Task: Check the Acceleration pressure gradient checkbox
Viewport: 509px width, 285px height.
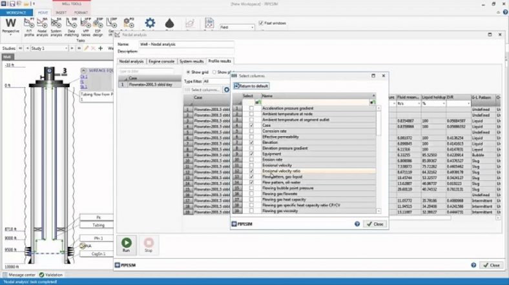Action: (251, 108)
